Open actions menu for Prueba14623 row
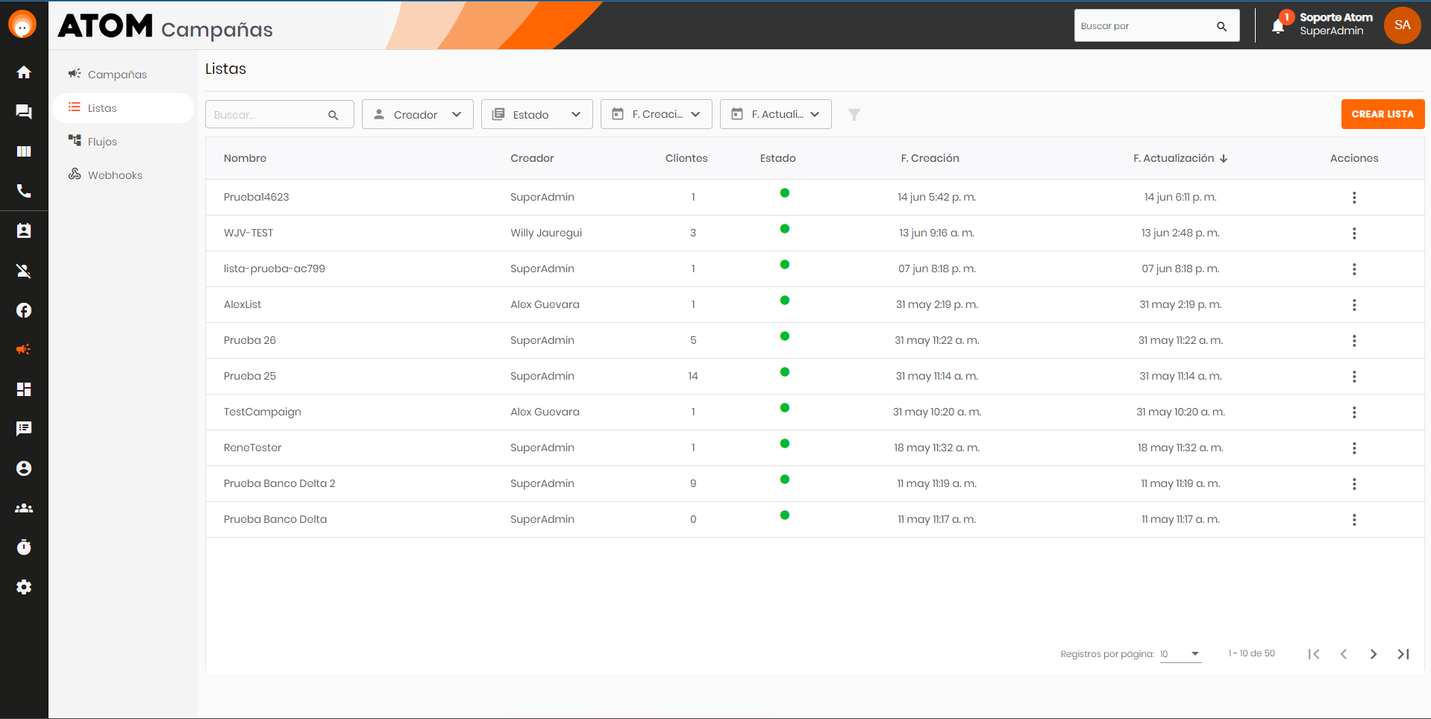The height and width of the screenshot is (719, 1431). [1354, 198]
